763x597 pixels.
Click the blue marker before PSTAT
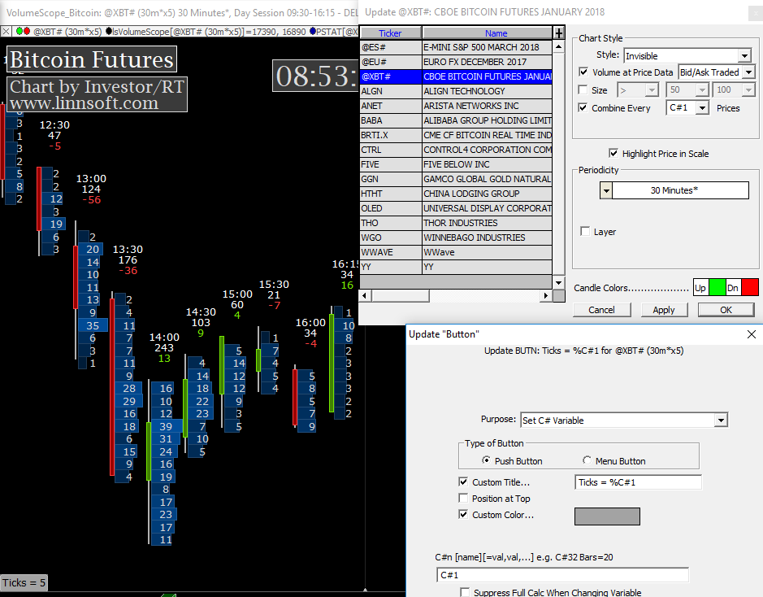click(x=312, y=32)
